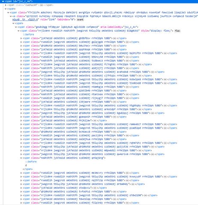Click ellipsis badge in m8pw6d1l row
Screen dimensions: 198x205
tap(140, 150)
